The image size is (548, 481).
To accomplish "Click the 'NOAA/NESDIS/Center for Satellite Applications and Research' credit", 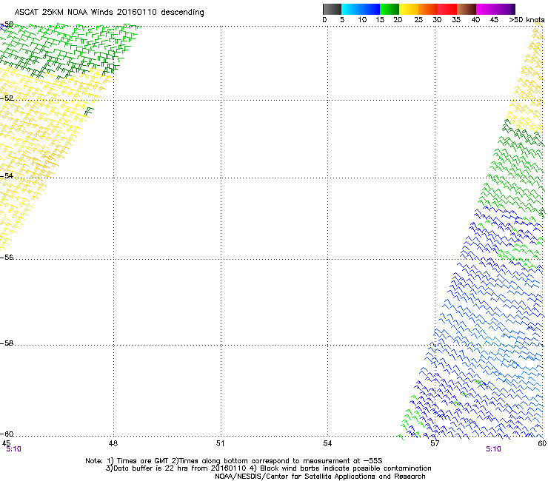I will 320,477.
